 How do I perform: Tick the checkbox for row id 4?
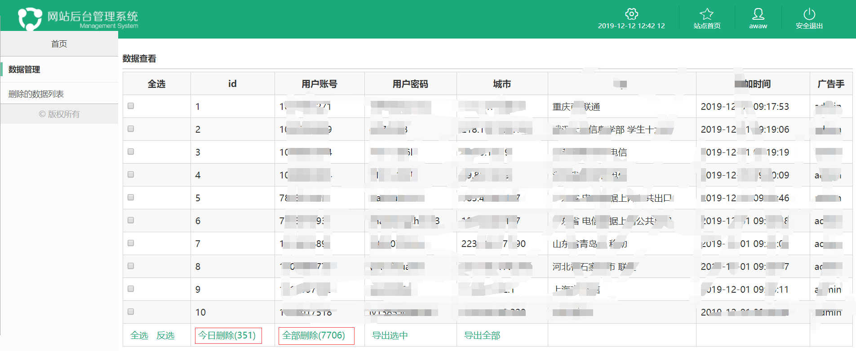tap(131, 174)
